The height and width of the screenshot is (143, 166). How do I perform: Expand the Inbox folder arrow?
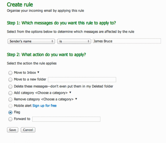38,72
